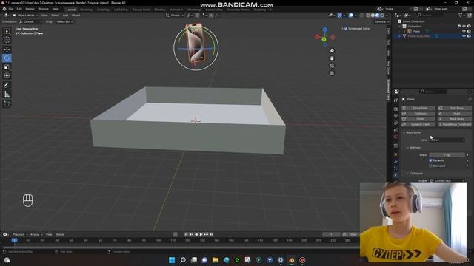This screenshot has width=474, height=266.
Task: Click the viewport zoom magnifier icon
Action: (332, 51)
